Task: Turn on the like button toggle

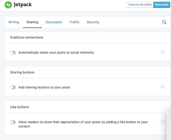Action: tap(13, 122)
